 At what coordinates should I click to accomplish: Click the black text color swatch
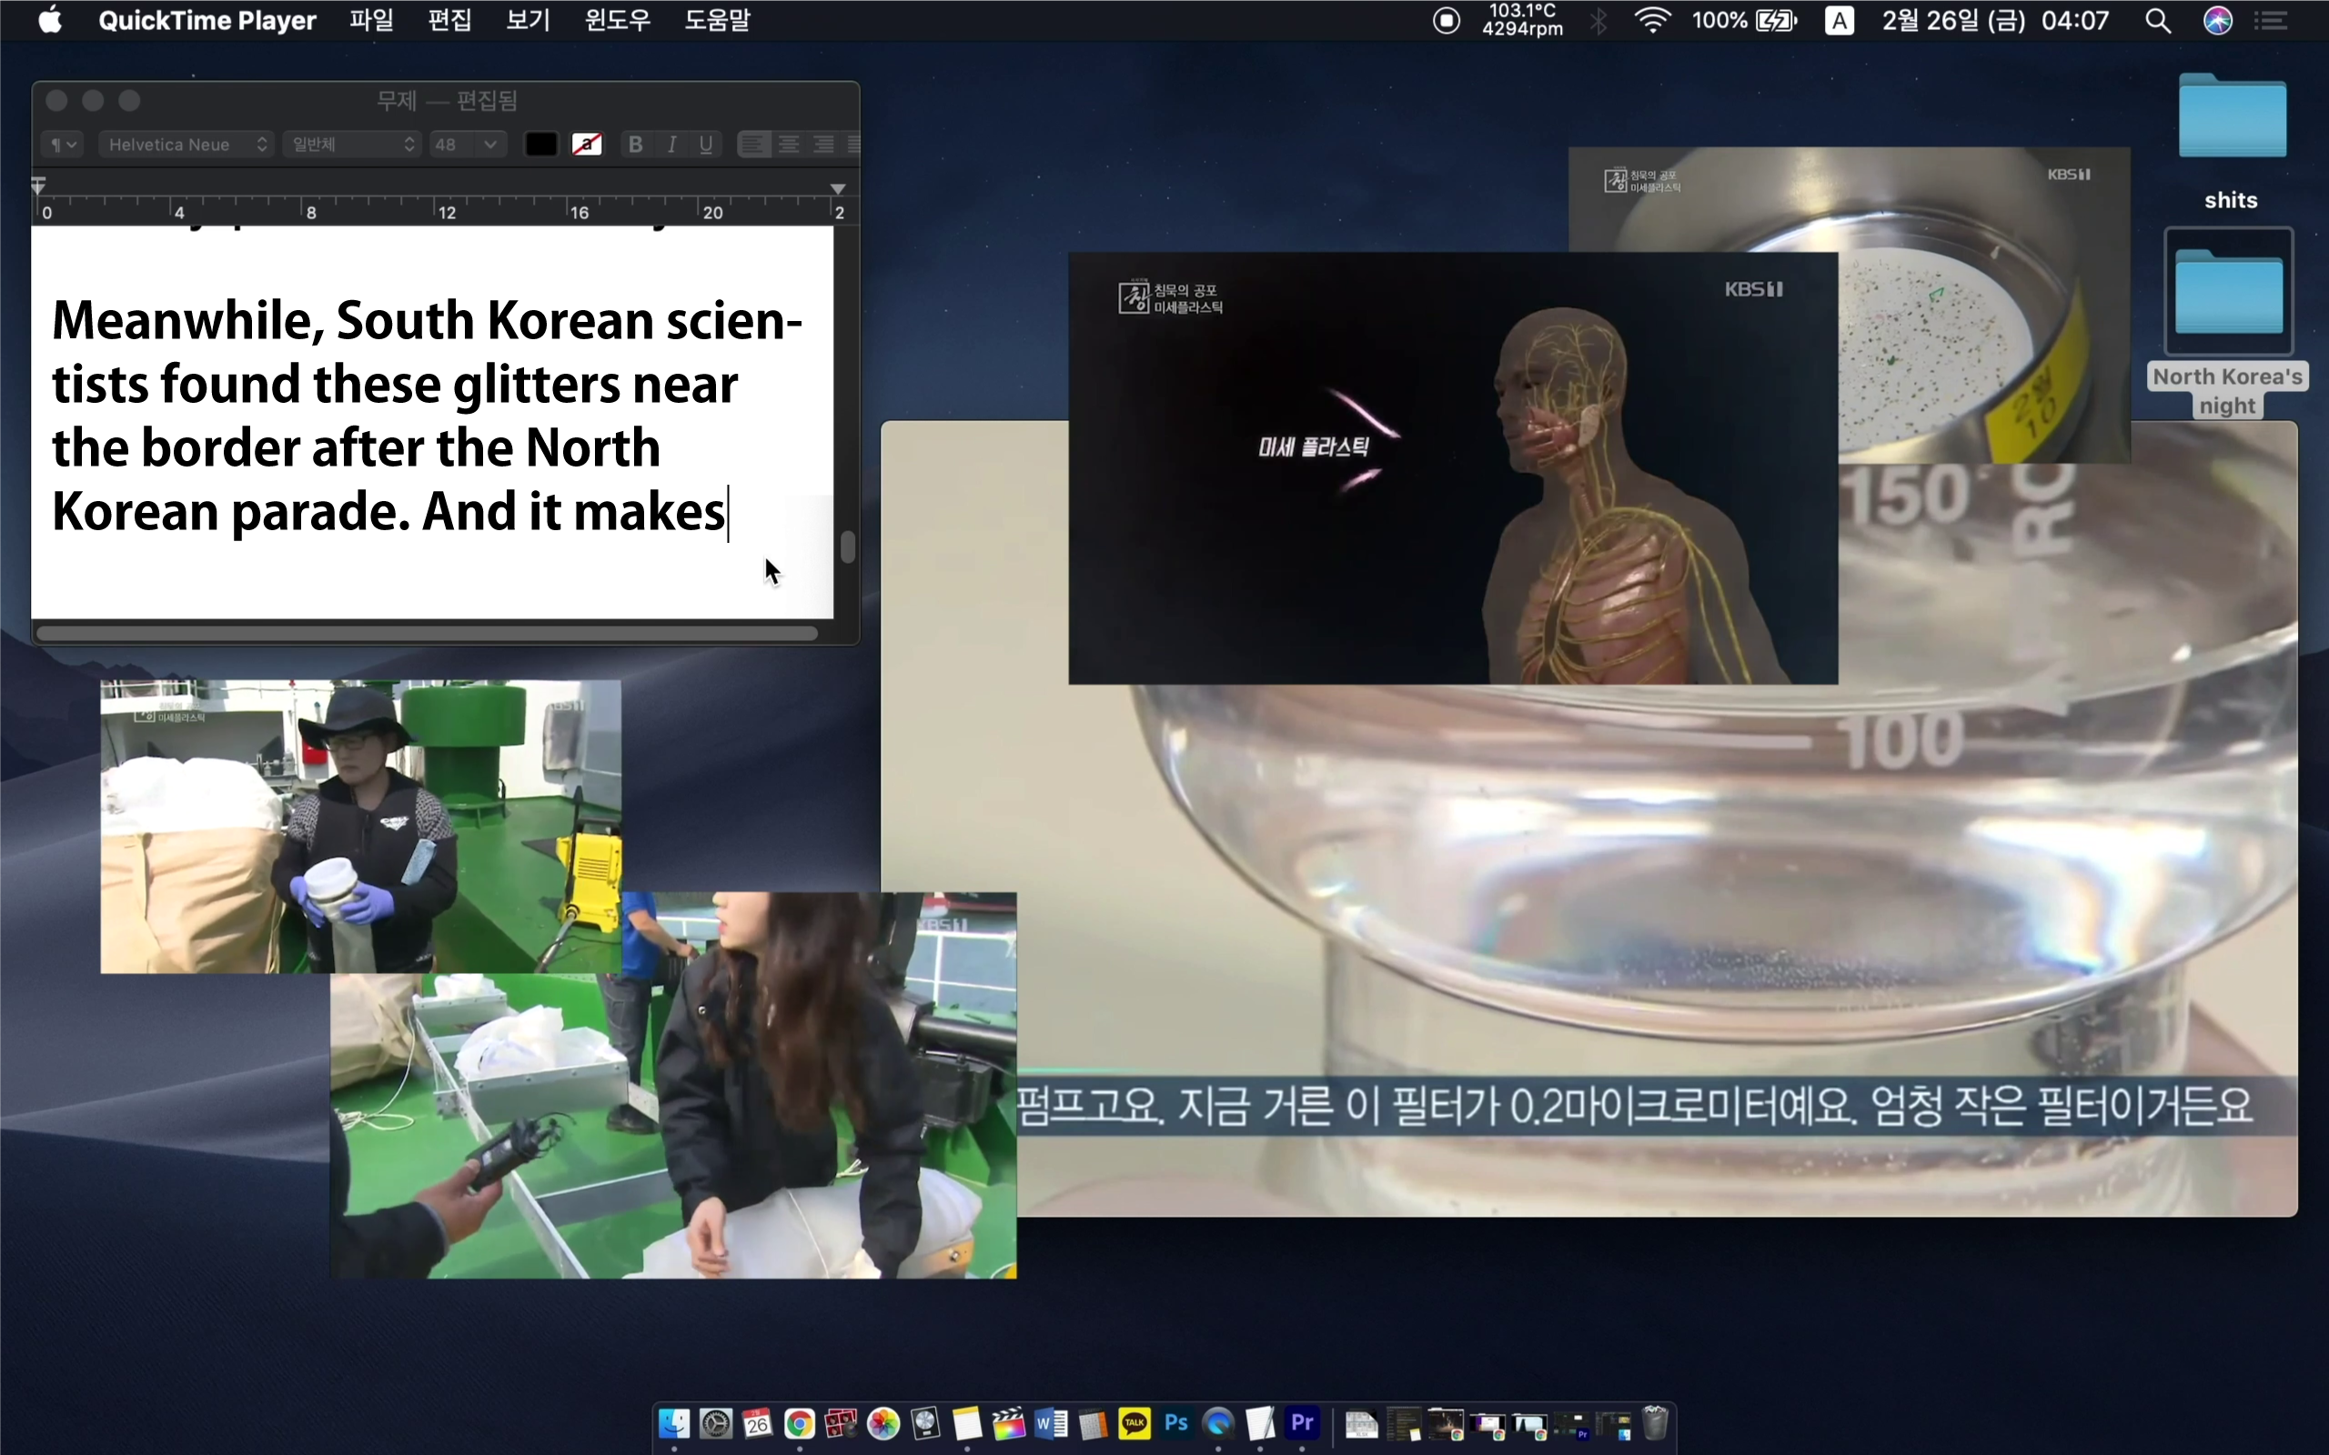coord(541,145)
